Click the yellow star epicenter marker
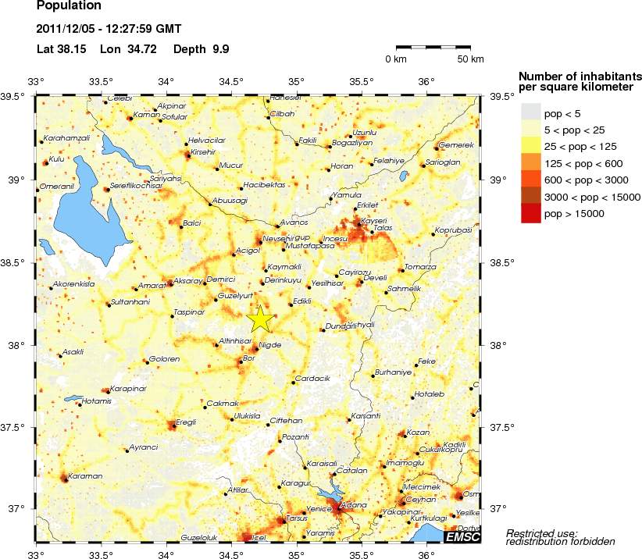Image resolution: width=642 pixels, height=559 pixels. point(260,319)
